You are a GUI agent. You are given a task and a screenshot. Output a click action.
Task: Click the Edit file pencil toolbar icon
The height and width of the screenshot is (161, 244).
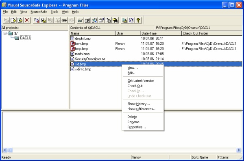(87, 20)
